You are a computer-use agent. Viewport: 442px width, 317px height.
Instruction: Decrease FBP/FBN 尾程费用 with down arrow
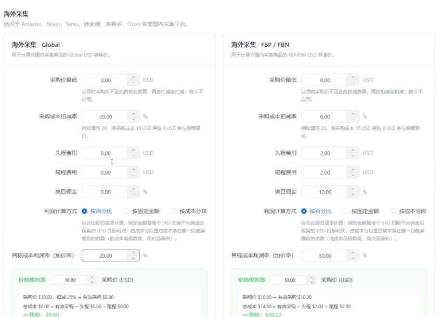353,175
